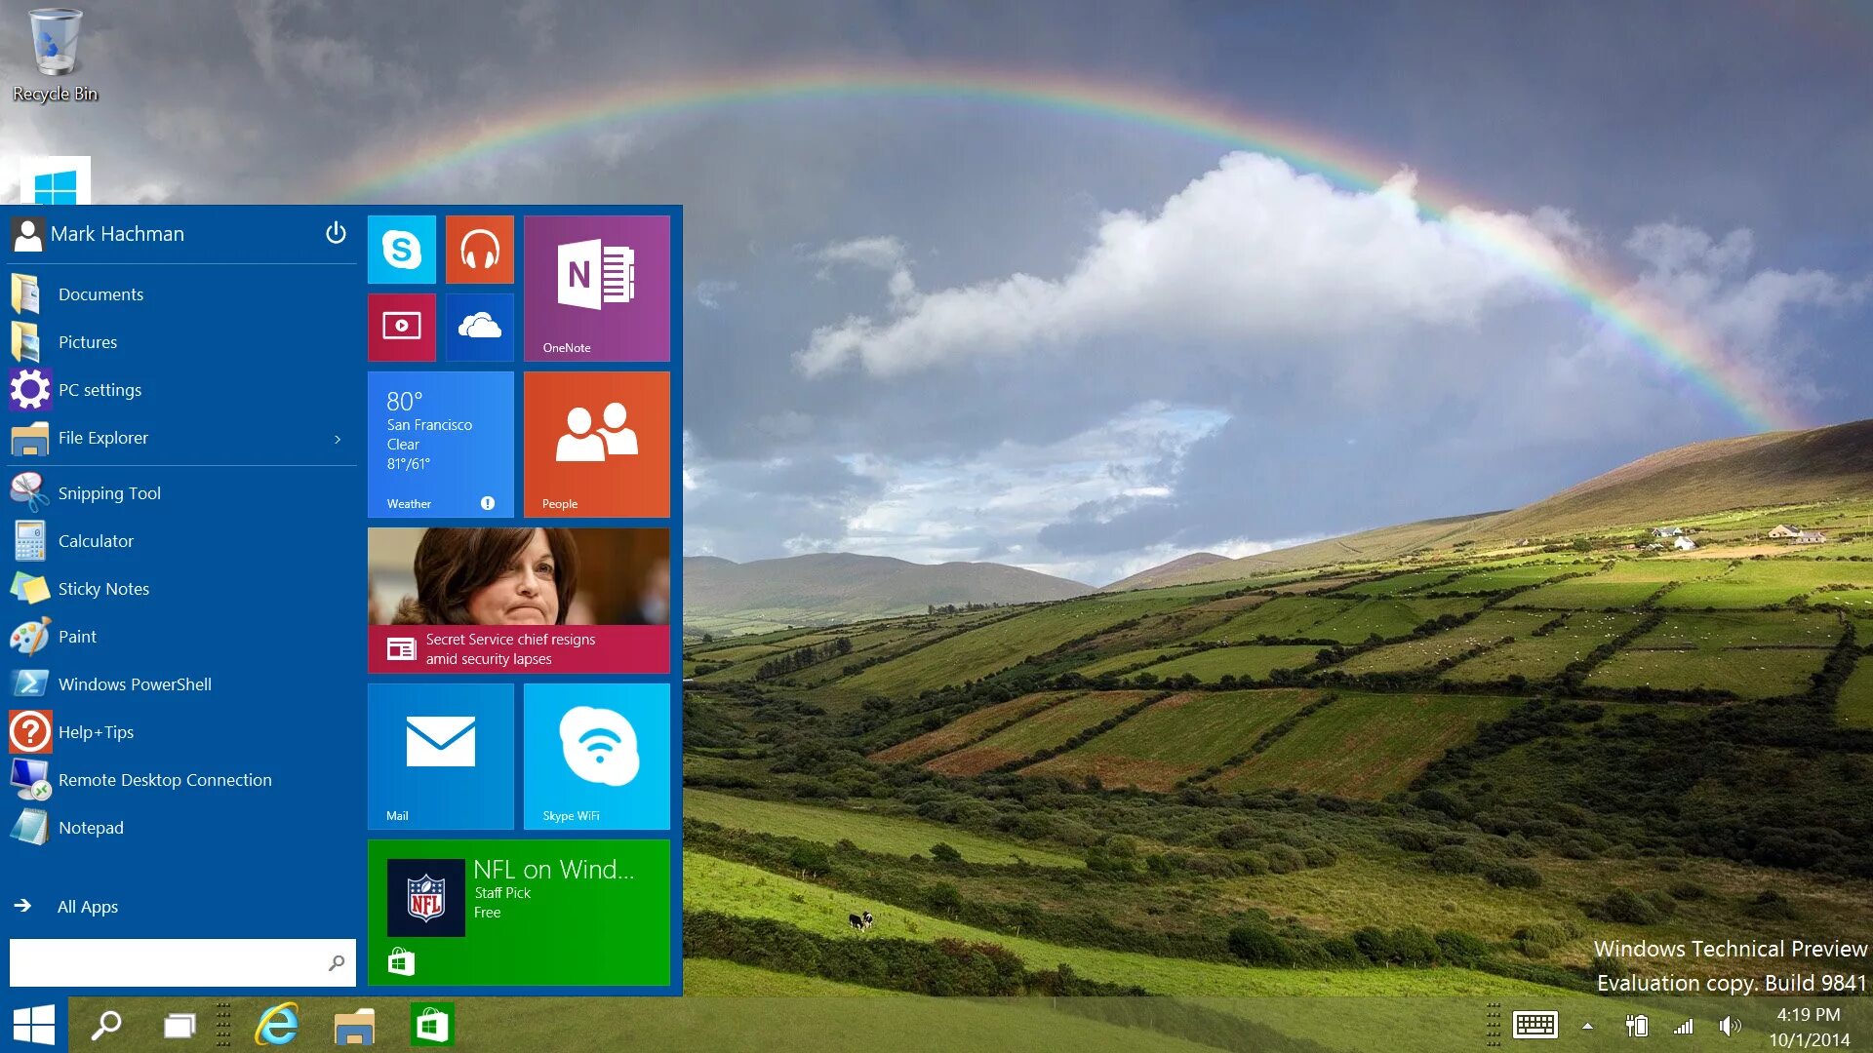The width and height of the screenshot is (1873, 1053).
Task: Open the Weather tile showing San Francisco
Action: coord(441,441)
